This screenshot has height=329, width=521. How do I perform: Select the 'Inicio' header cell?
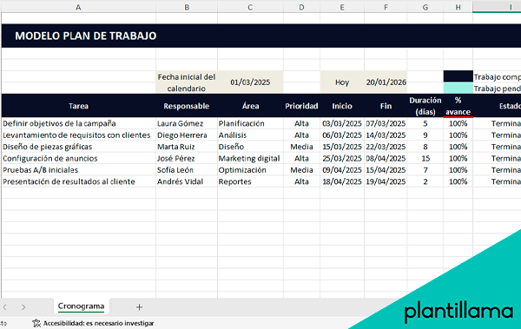(x=342, y=106)
